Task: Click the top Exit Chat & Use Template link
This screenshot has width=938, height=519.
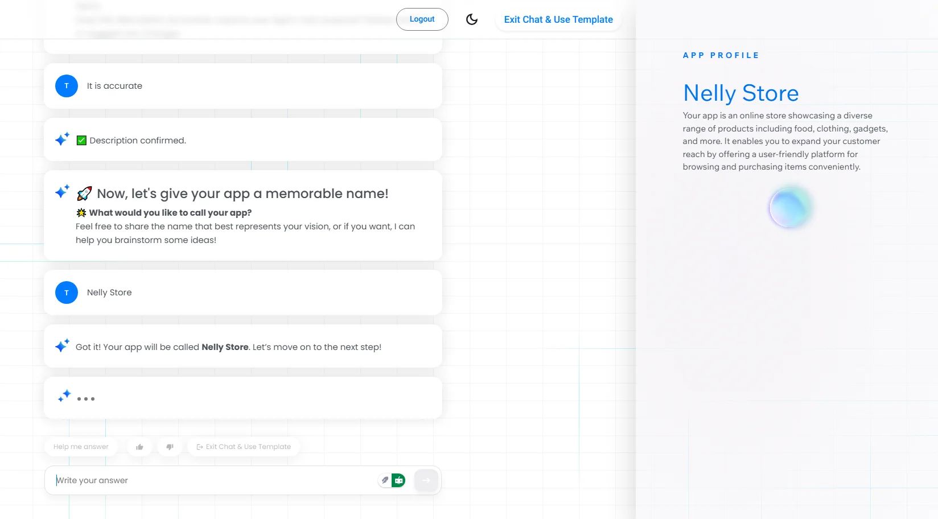Action: point(558,19)
